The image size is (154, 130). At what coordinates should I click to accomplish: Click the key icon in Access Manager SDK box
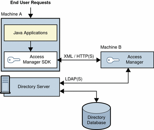point(14,60)
